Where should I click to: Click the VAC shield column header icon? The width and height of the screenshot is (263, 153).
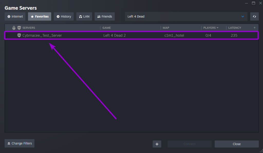[x=19, y=28]
